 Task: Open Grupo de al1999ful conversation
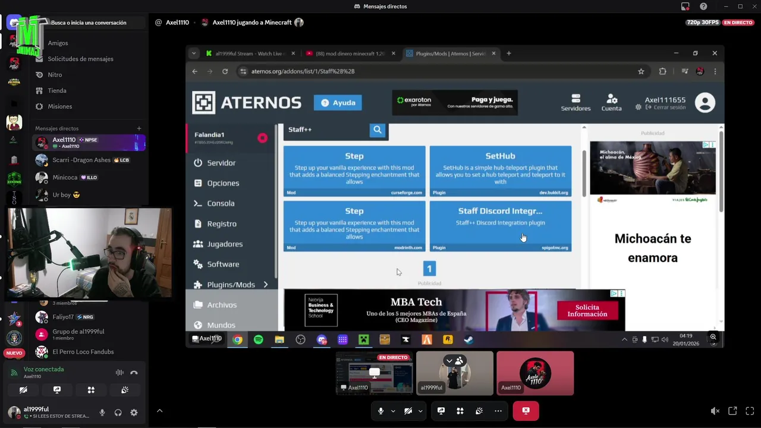[89, 334]
